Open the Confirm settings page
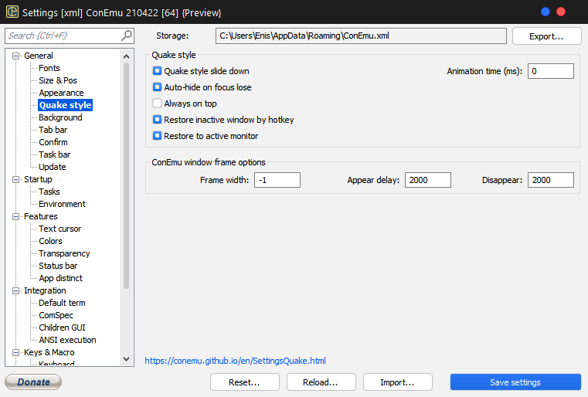 53,142
